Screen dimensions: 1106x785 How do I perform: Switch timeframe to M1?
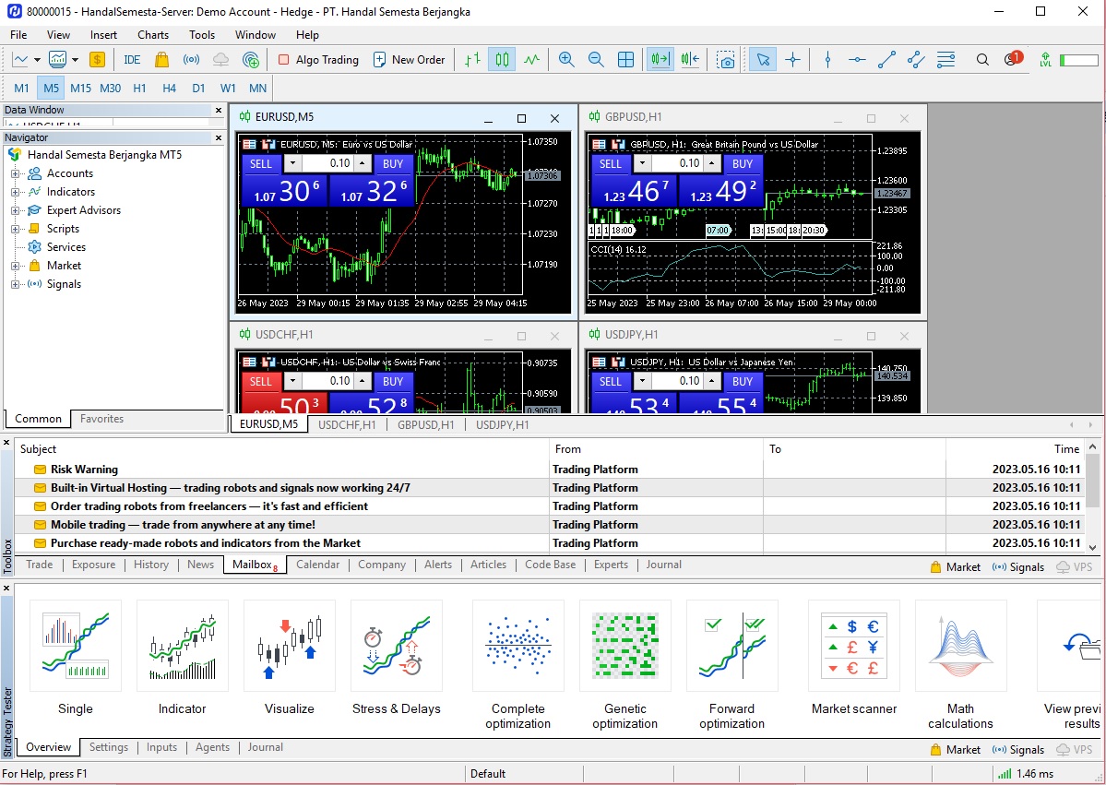(21, 89)
